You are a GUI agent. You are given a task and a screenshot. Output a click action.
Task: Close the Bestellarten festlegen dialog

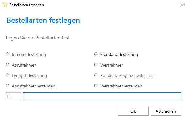pyautogui.click(x=182, y=5)
